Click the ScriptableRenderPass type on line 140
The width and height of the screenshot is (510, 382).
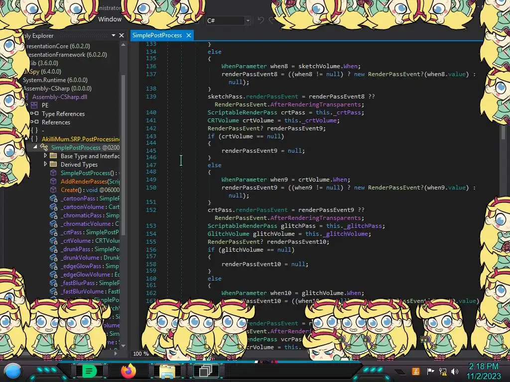point(243,112)
